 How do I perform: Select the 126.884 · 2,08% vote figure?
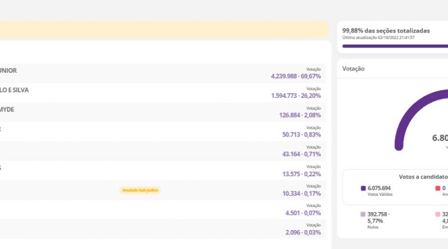point(298,115)
